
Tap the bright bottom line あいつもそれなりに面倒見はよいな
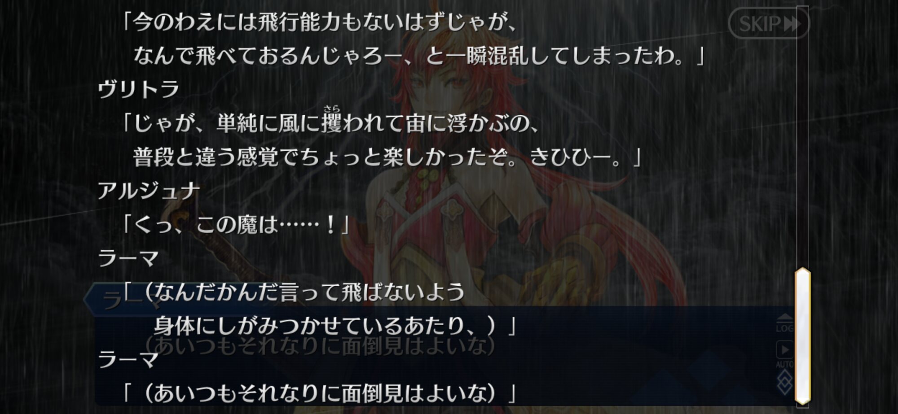pyautogui.click(x=319, y=393)
